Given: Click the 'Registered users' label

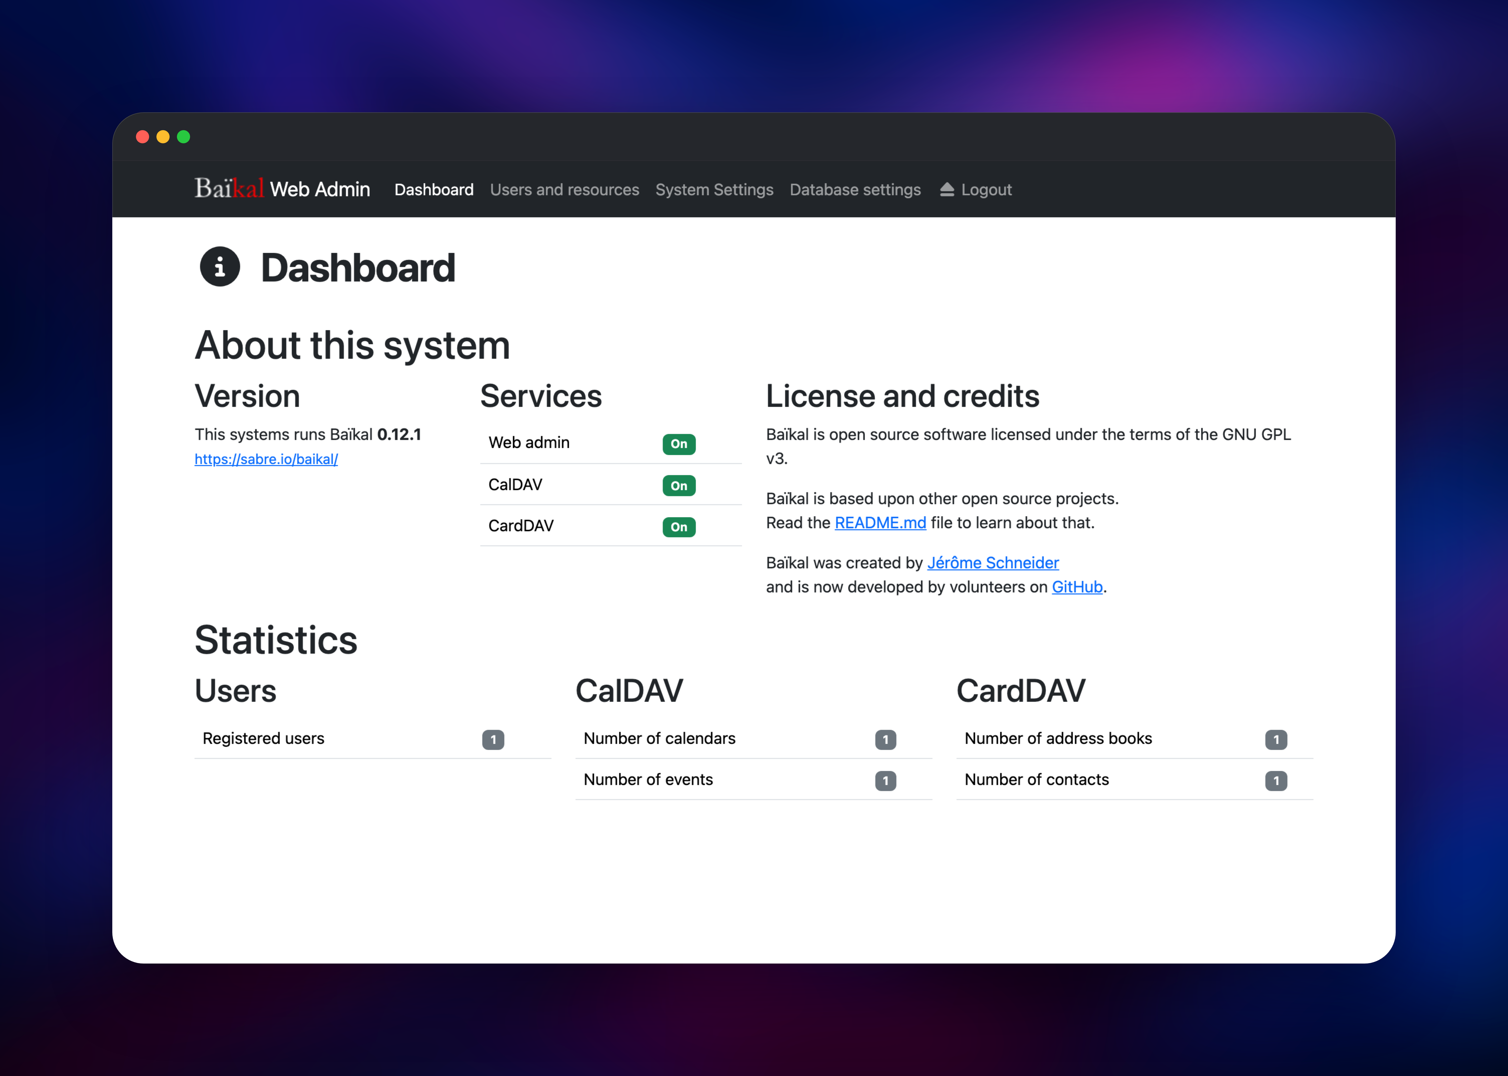Looking at the screenshot, I should [264, 739].
